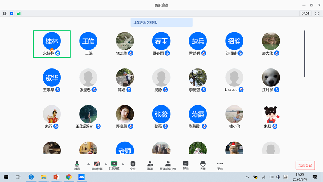Select LisaLee default avatar
This screenshot has width=323, height=182.
pyautogui.click(x=234, y=77)
